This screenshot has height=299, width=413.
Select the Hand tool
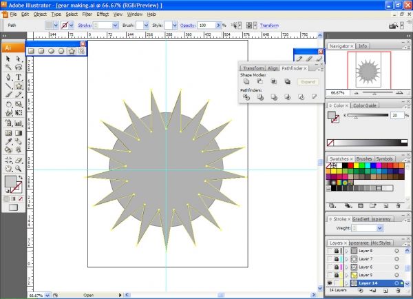tap(8, 169)
